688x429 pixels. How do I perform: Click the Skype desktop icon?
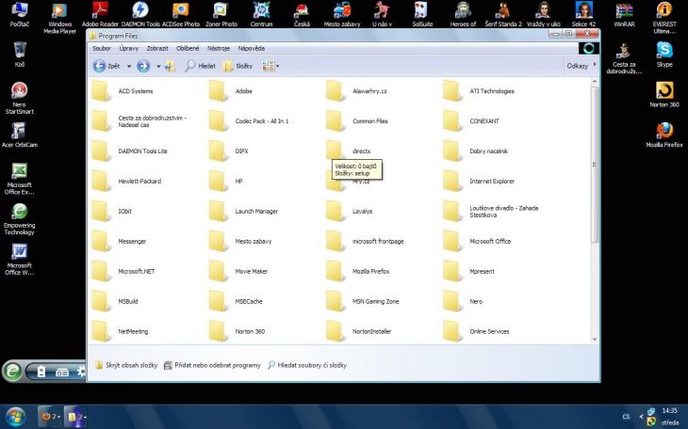tap(664, 55)
